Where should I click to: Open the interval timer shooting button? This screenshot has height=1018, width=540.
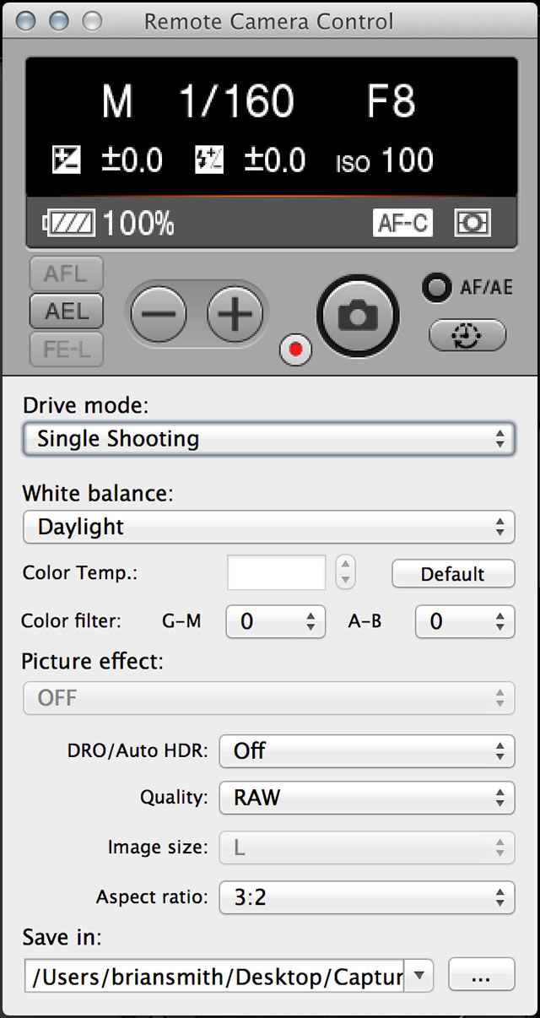pyautogui.click(x=467, y=335)
